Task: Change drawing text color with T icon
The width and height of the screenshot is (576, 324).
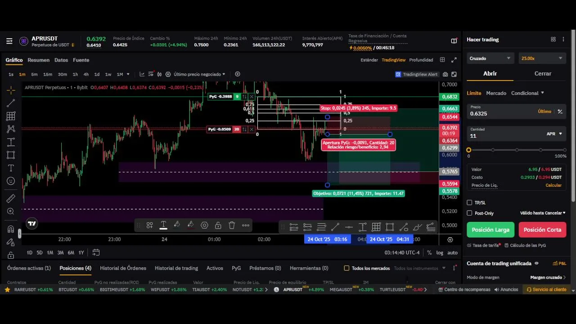Action: [163, 225]
